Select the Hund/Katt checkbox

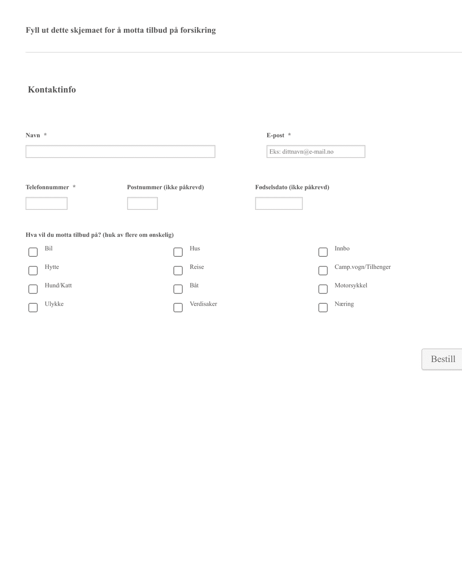(33, 289)
